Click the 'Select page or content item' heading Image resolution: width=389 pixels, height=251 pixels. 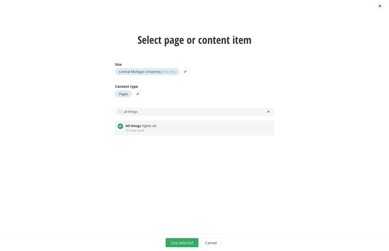pyautogui.click(x=194, y=40)
